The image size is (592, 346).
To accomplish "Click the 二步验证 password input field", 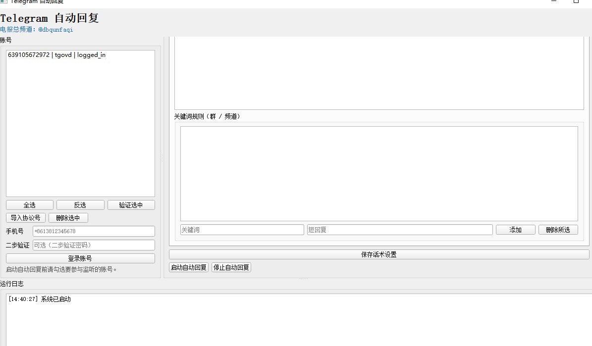I will tap(94, 245).
